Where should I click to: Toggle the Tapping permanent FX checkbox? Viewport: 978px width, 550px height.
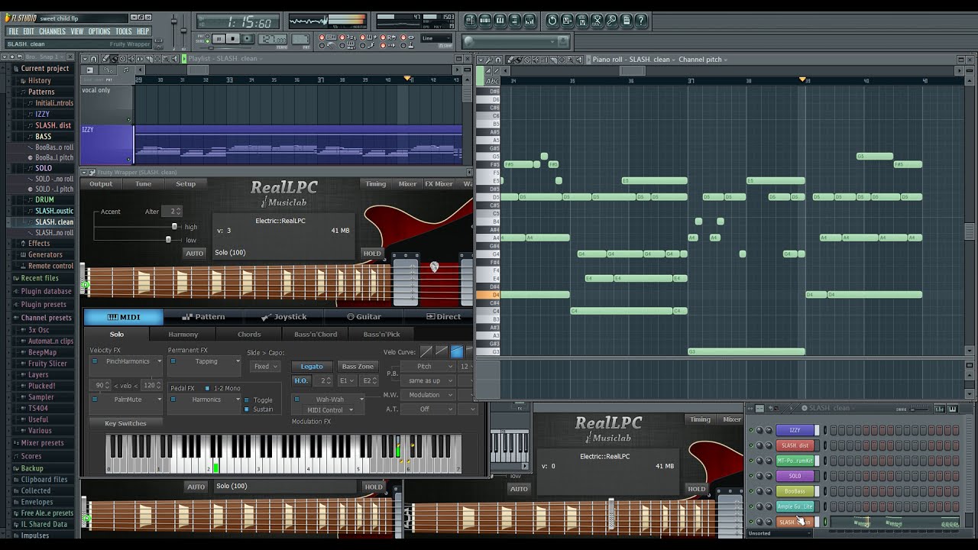(173, 361)
